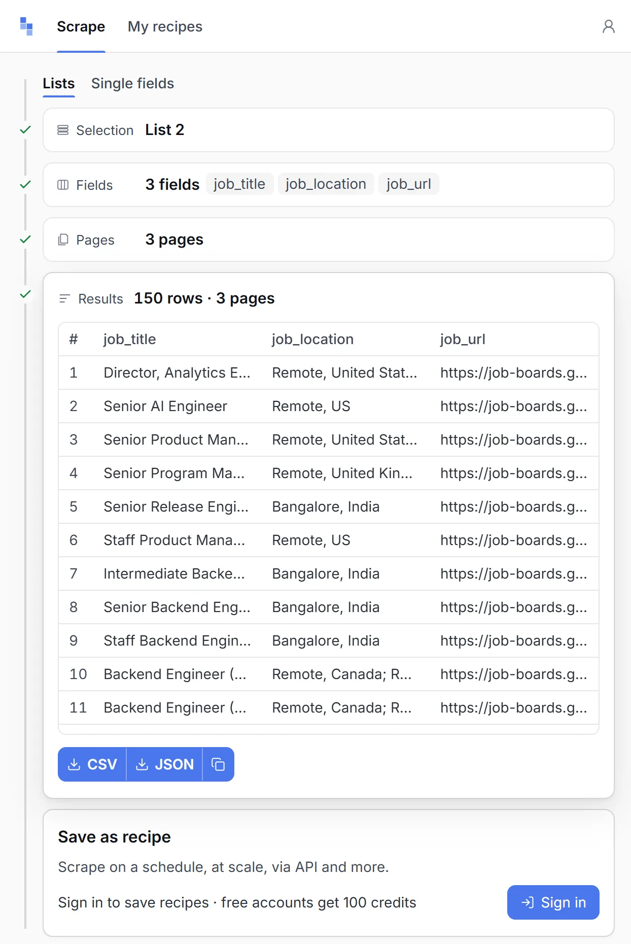Viewport: 631px width, 944px height.
Task: Select row 11 'Backend Engineer (...' cell
Action: pyautogui.click(x=175, y=707)
